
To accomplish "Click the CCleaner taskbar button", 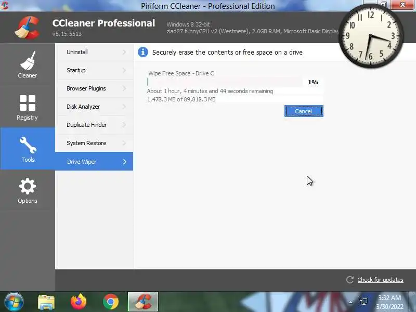I will coord(142,302).
